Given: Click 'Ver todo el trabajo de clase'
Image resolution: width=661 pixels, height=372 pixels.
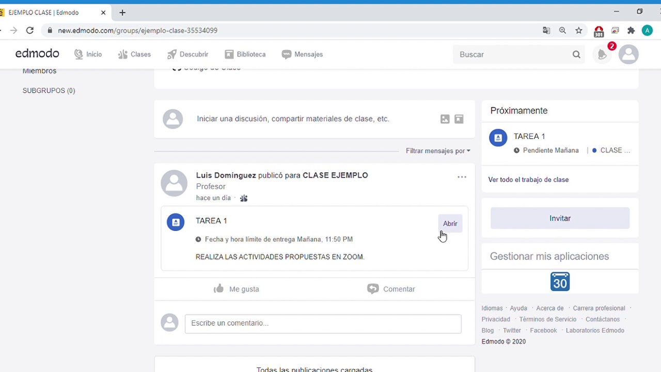Looking at the screenshot, I should coord(528,180).
